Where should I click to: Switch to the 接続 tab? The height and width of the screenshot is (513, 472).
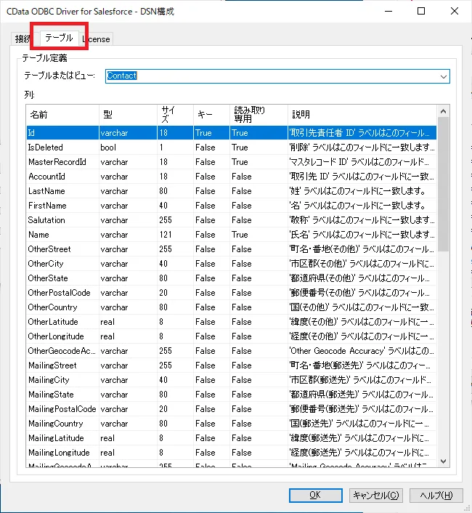[x=23, y=39]
